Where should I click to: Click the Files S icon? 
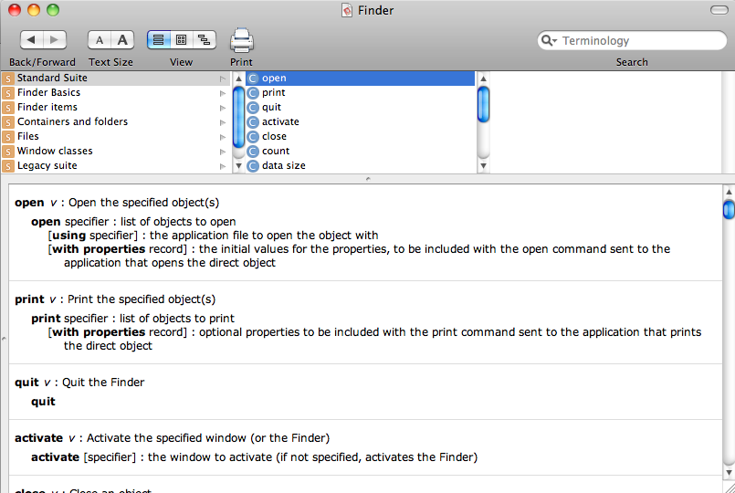coord(8,137)
